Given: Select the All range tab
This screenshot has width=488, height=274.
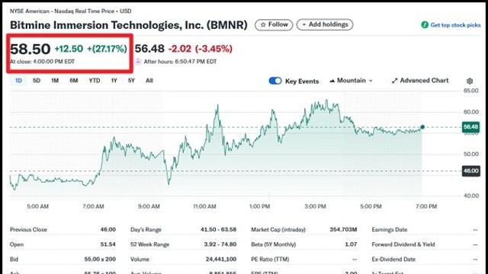Looking at the screenshot, I should tap(149, 81).
